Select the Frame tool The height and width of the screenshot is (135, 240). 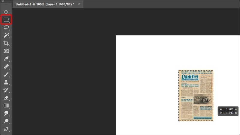6,51
